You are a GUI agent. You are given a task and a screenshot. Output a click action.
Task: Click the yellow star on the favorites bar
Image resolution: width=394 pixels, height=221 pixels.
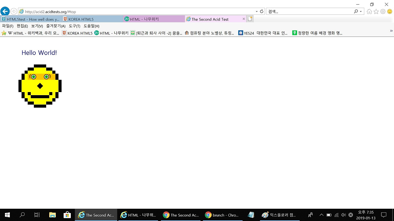pyautogui.click(x=5, y=33)
